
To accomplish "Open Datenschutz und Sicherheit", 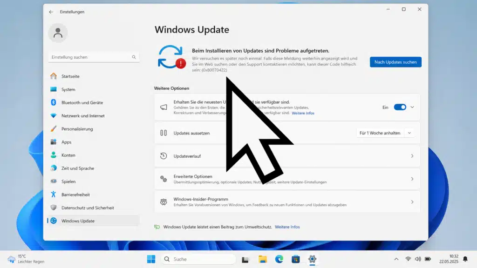I will click(94, 208).
